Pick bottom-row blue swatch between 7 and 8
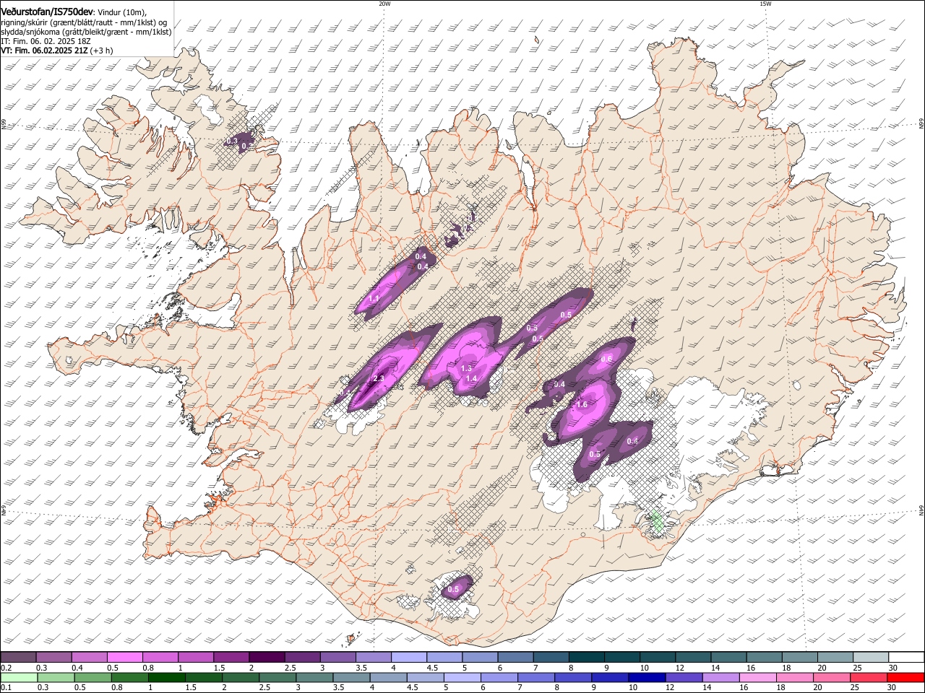This screenshot has height=693, width=925. [x=535, y=678]
